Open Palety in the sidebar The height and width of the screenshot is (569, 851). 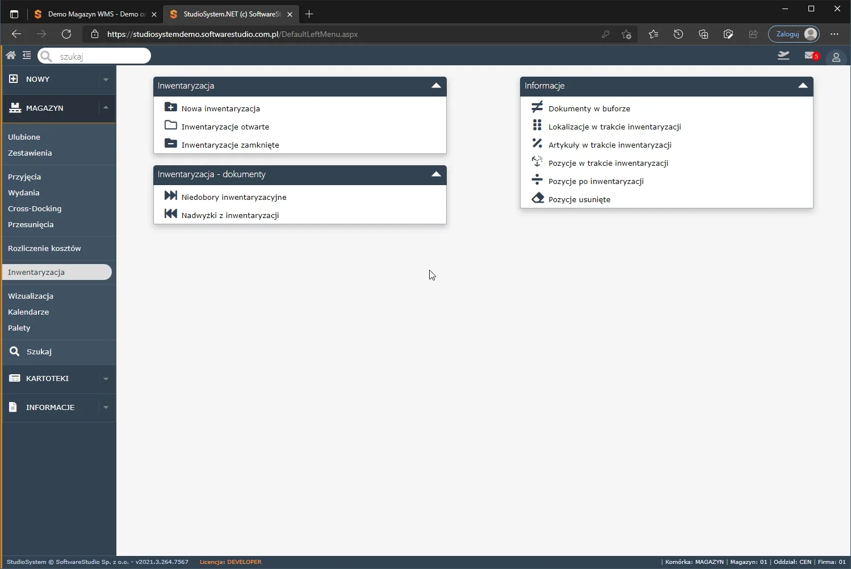(19, 328)
